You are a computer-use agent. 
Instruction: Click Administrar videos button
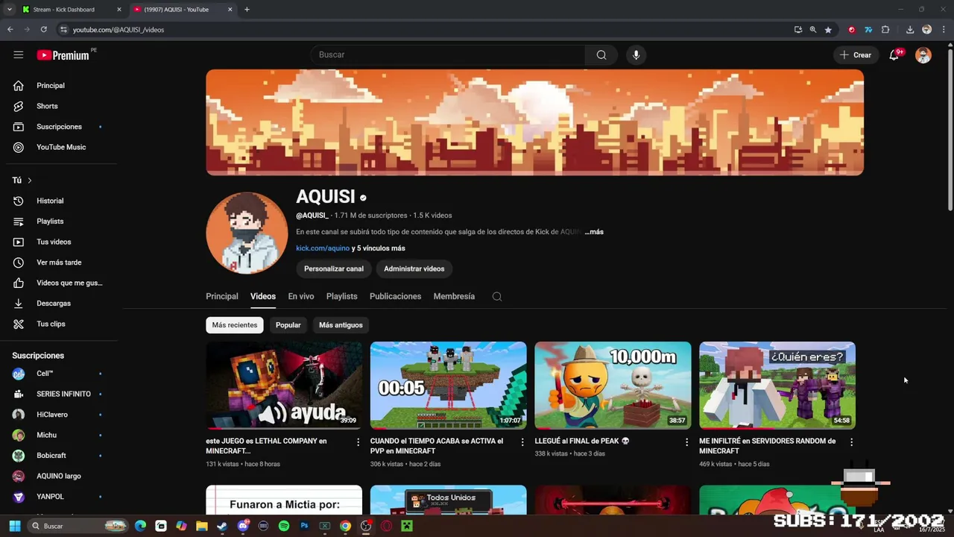(x=414, y=268)
